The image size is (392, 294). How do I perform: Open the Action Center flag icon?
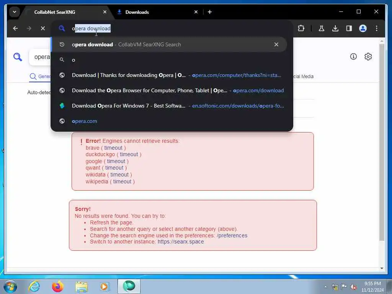pyautogui.click(x=344, y=287)
